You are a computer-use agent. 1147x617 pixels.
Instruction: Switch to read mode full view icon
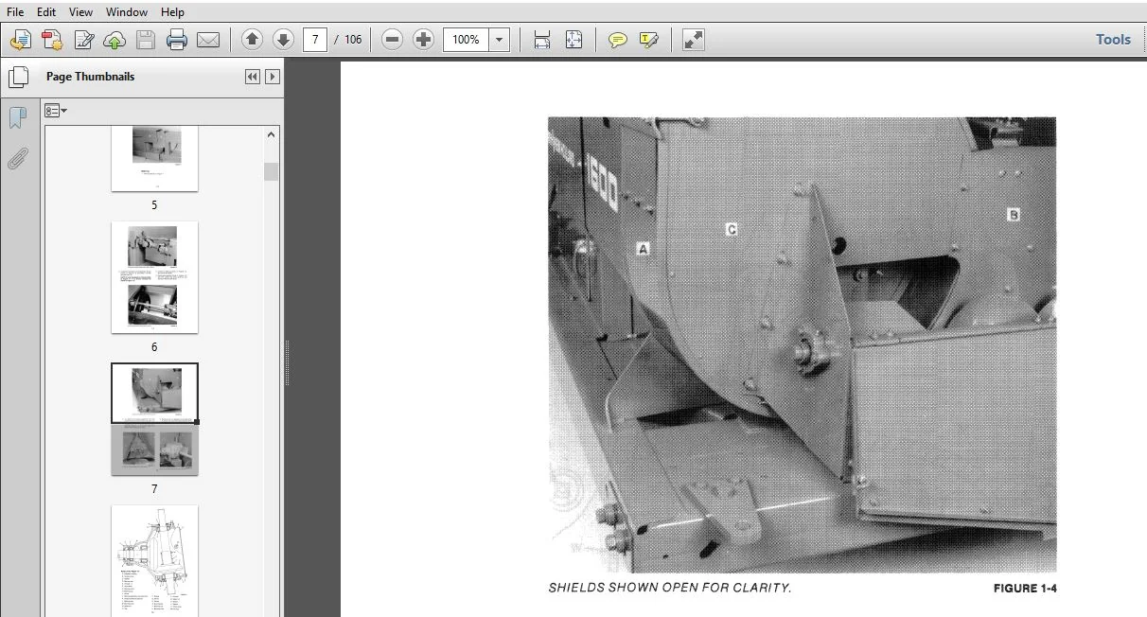pos(694,40)
